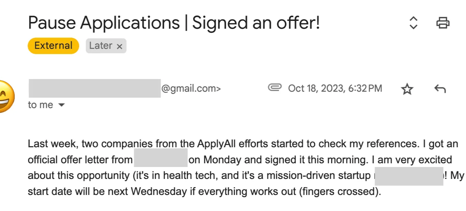Click the "to me" recipient text

tap(40, 105)
